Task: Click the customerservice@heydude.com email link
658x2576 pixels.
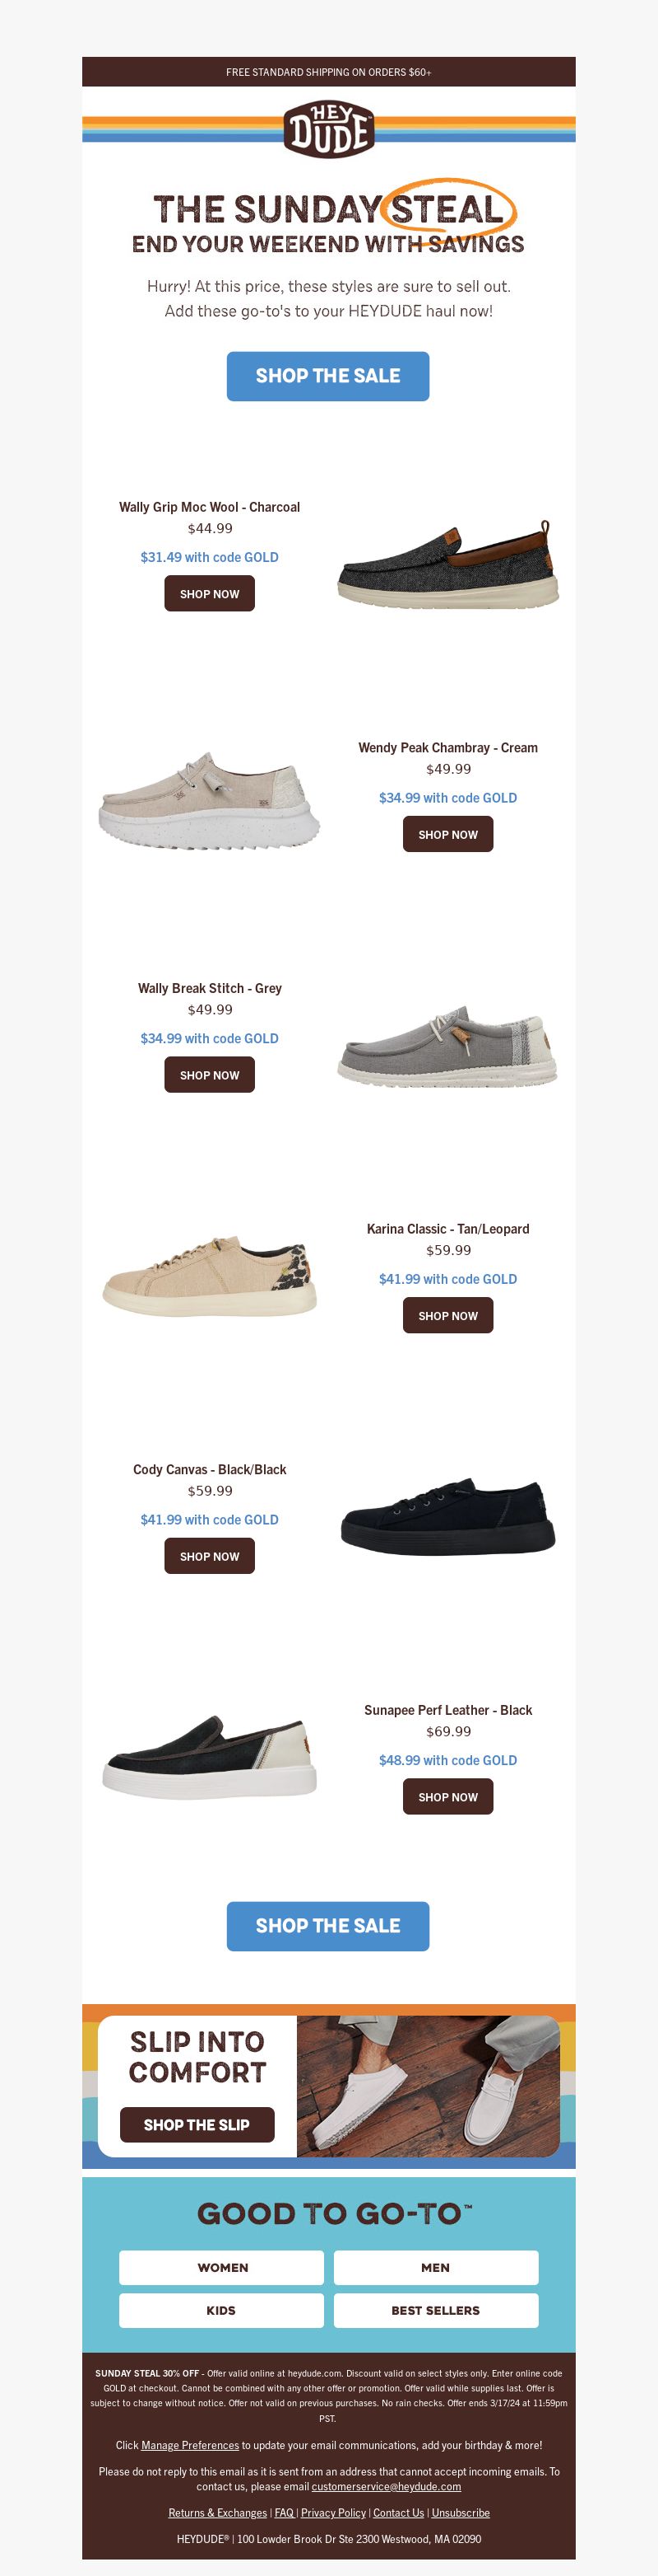Action: coord(387,2486)
